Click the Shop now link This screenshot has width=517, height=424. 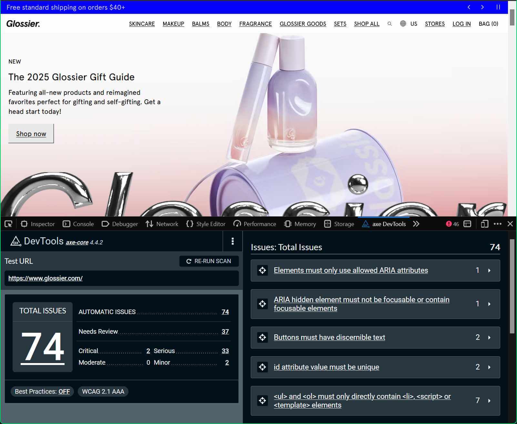click(31, 133)
